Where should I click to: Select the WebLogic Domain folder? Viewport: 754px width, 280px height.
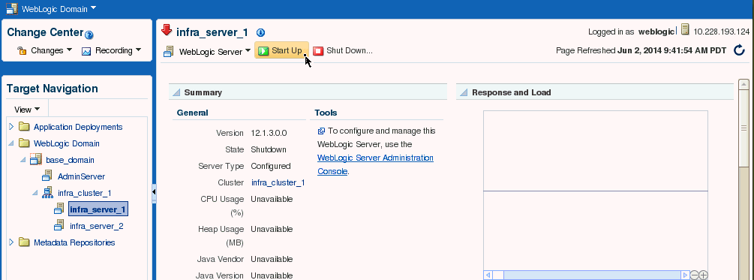(67, 143)
